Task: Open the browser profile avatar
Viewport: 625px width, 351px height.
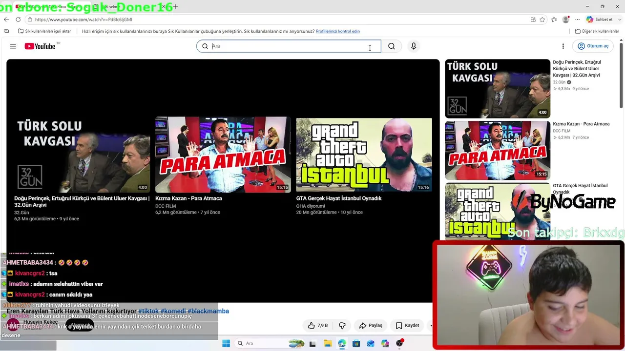Action: 566,19
